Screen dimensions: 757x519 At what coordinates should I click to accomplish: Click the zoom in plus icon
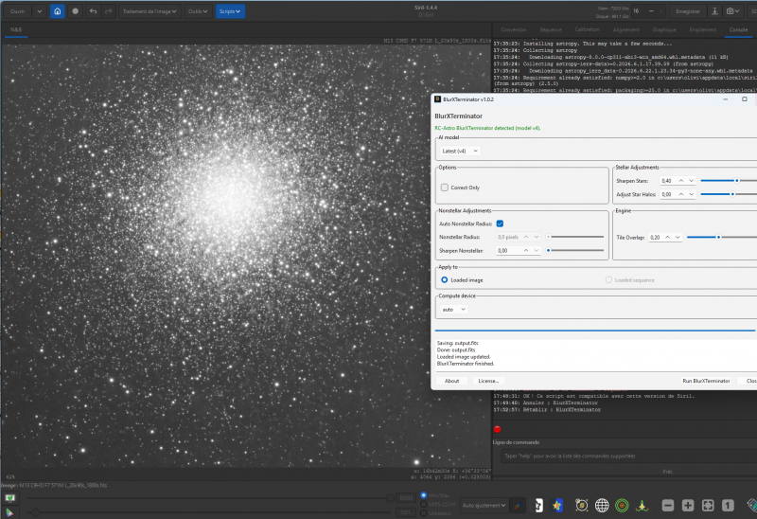(688, 506)
